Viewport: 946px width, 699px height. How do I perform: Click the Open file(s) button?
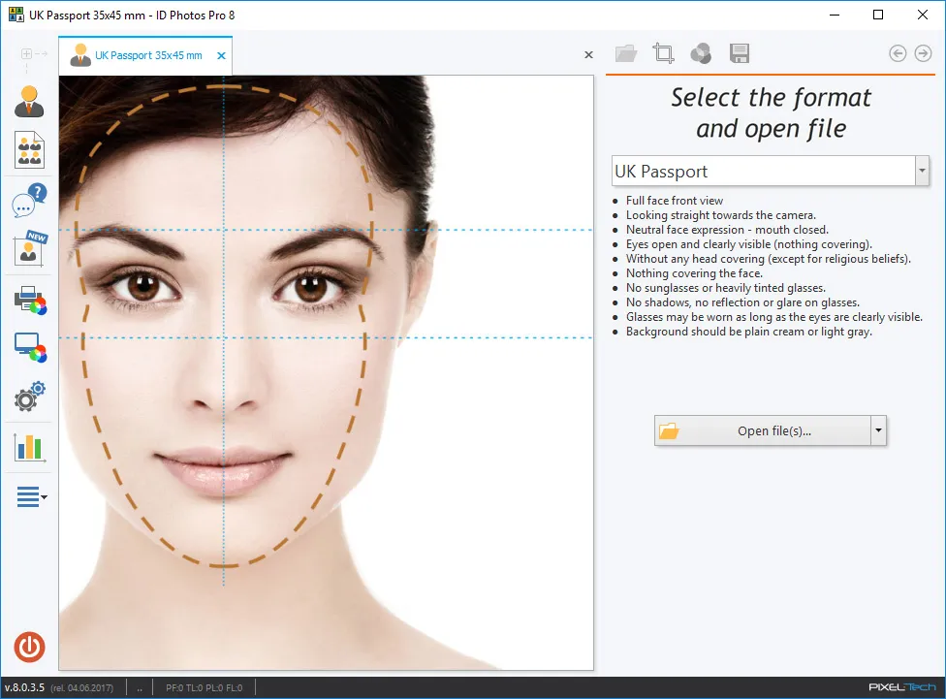(766, 430)
